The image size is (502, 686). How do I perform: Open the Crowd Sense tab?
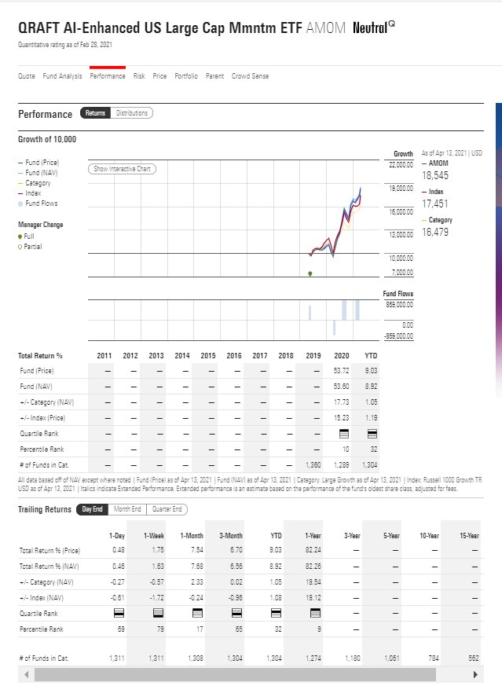[250, 76]
